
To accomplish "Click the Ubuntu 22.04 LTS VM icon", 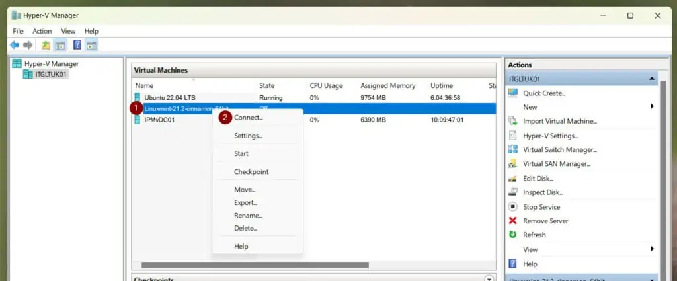I will click(138, 98).
